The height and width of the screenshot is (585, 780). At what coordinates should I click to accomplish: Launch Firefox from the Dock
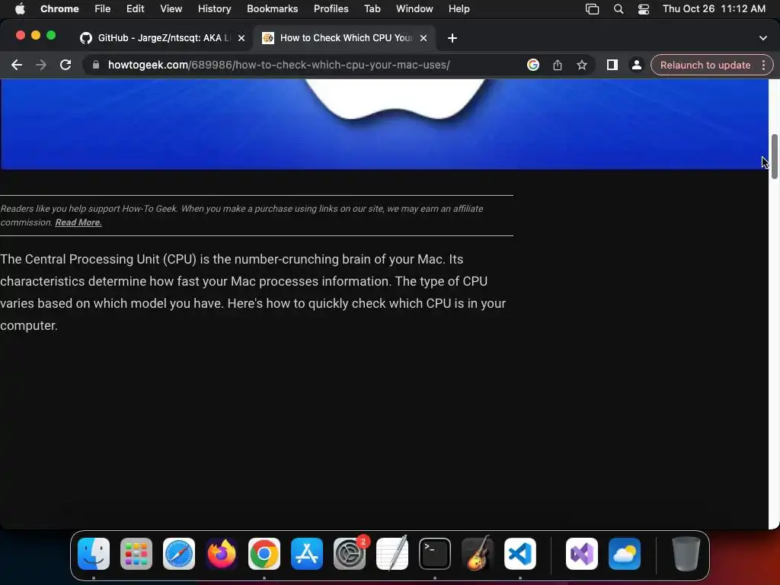coord(222,554)
